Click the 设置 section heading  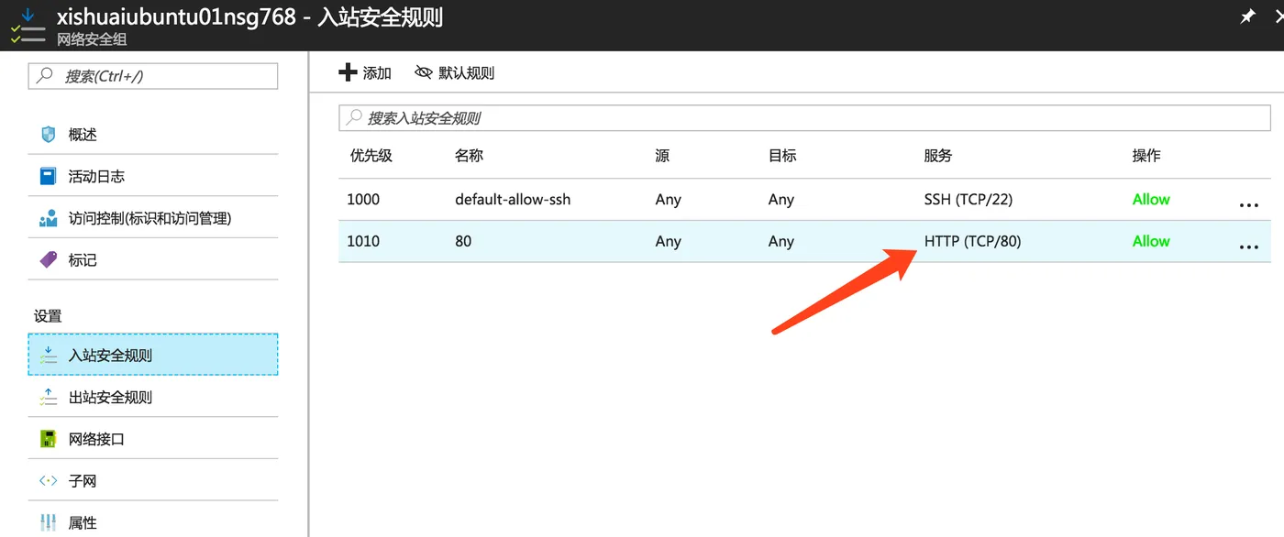(x=48, y=316)
